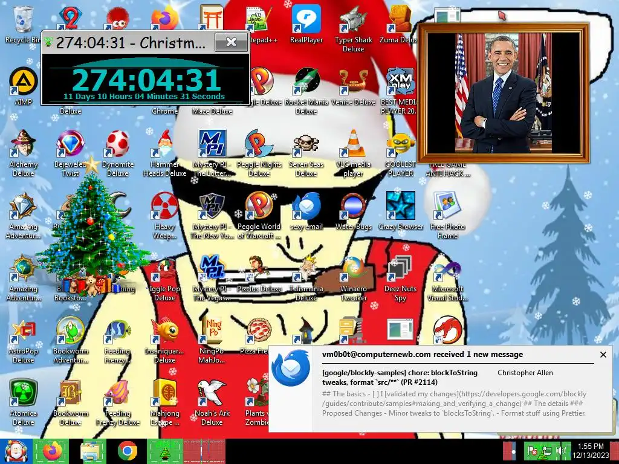This screenshot has height=464, width=619.
Task: Open the blockToString tweaks email subject
Action: 400,377
